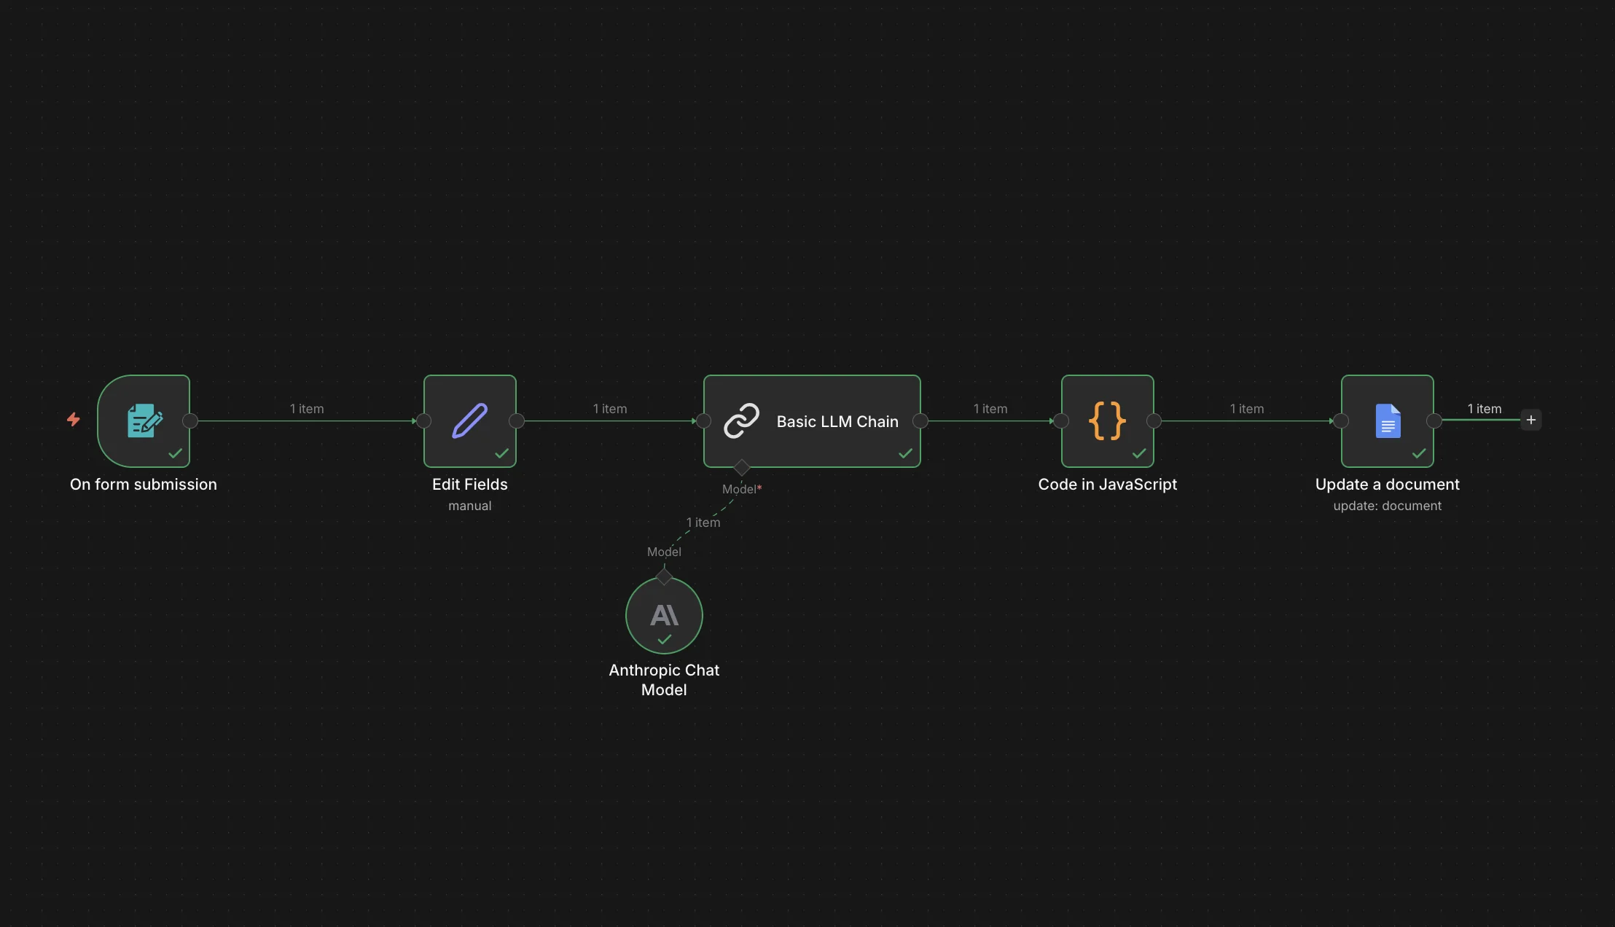
Task: Click the output dot of Update a document
Action: [1434, 421]
